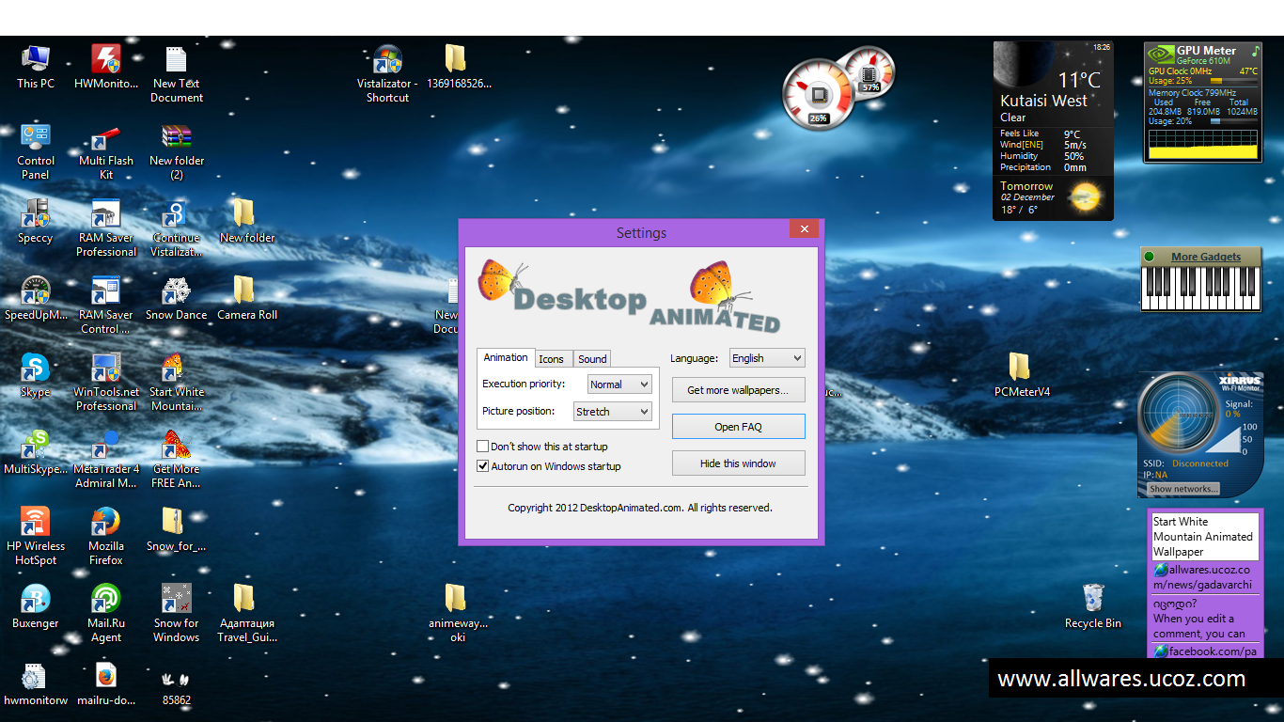This screenshot has height=722, width=1284.
Task: Expand the Language dropdown showing English
Action: [767, 358]
